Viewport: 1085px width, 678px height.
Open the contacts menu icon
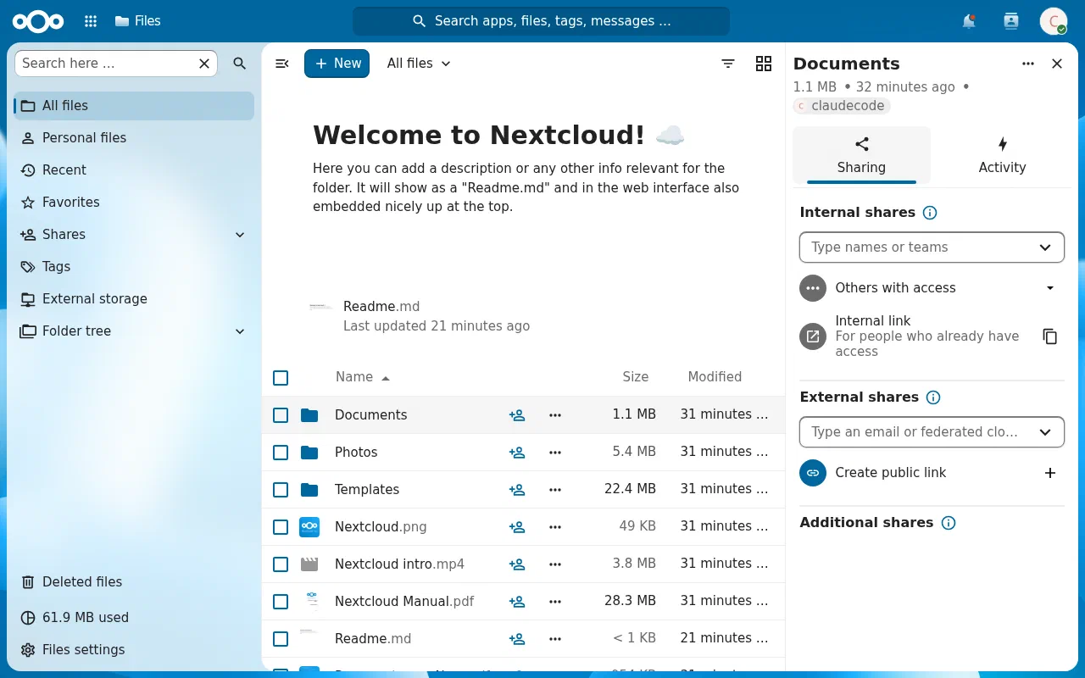pos(1011,21)
